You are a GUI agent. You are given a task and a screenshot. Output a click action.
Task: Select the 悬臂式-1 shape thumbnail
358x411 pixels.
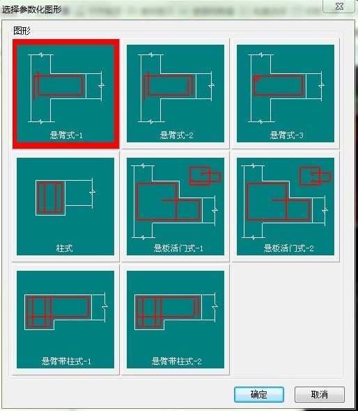65,94
